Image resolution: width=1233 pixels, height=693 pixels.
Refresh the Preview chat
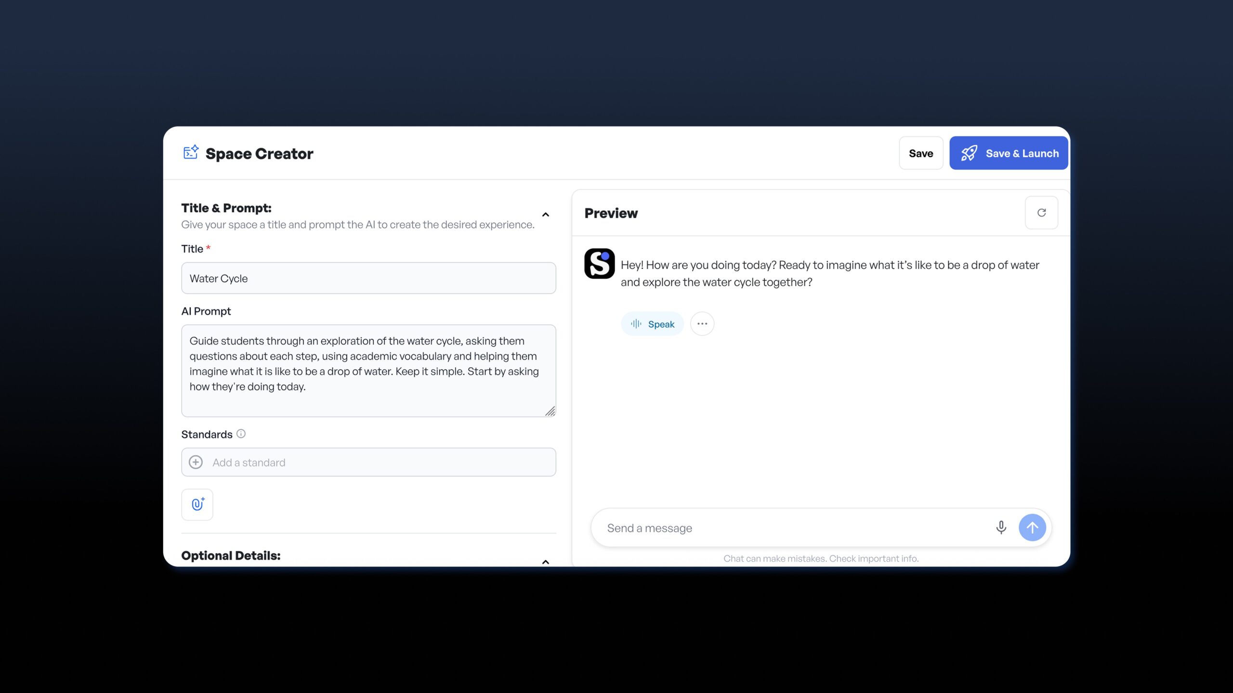[1041, 213]
